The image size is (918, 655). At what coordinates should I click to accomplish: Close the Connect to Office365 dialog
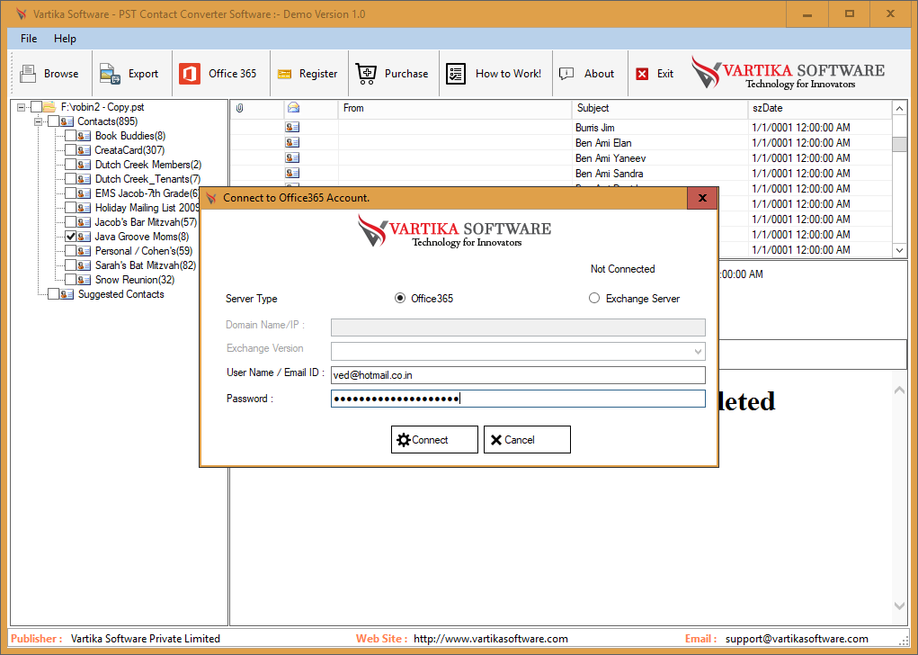(x=702, y=198)
